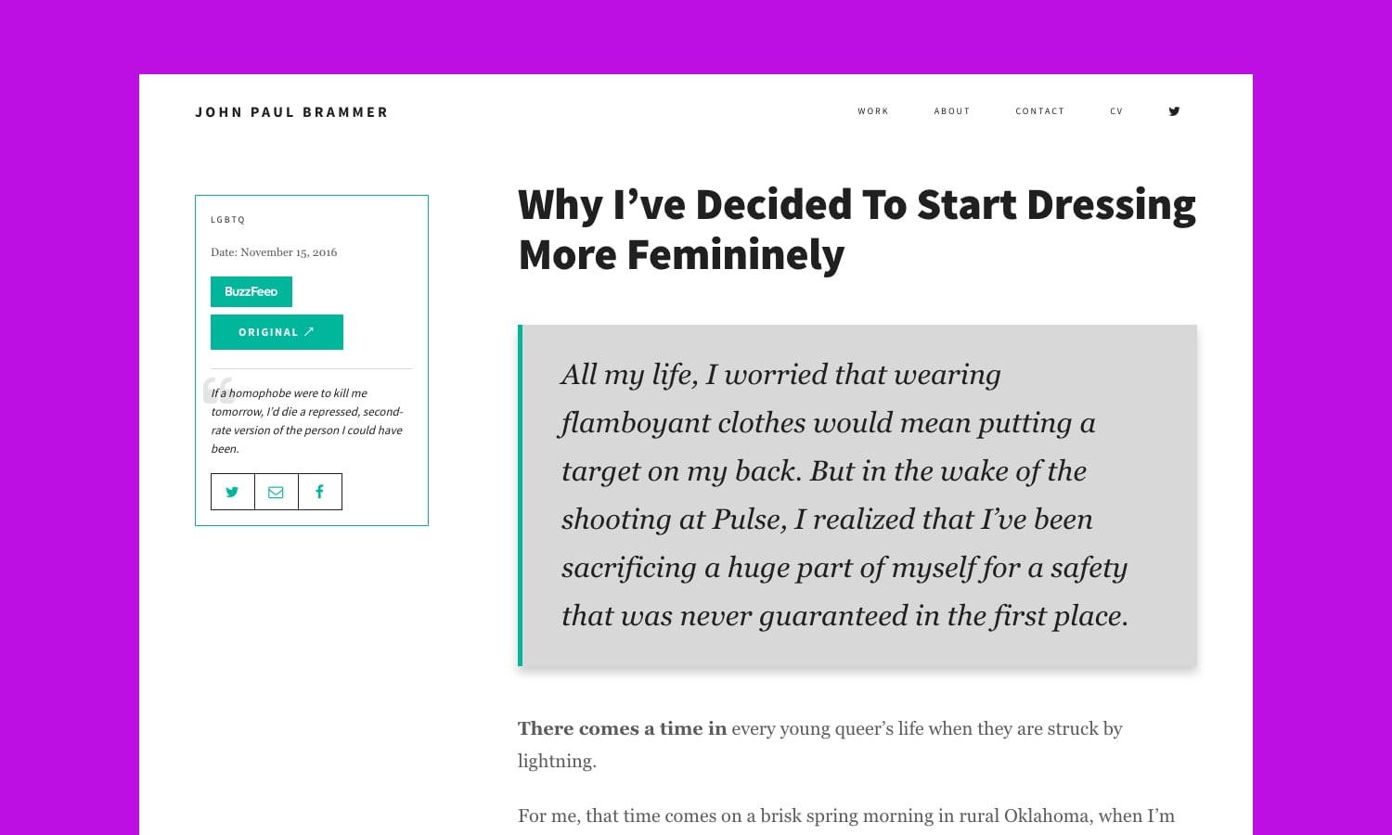Click the large quotation mark graphic in sidebar
1392x835 pixels.
(x=216, y=389)
